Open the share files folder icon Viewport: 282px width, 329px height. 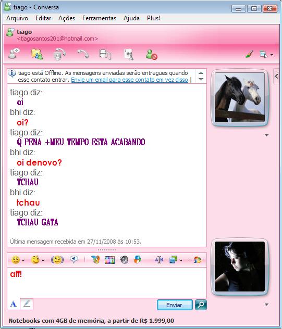point(37,54)
